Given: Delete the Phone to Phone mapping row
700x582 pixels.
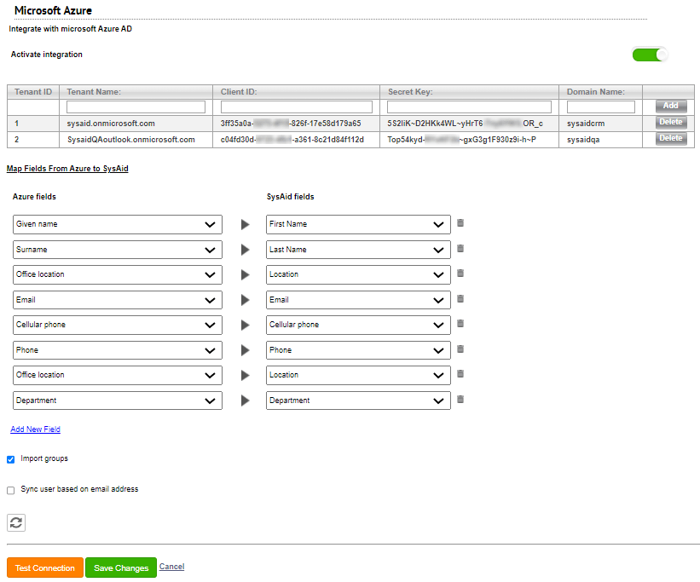Looking at the screenshot, I should 460,349.
